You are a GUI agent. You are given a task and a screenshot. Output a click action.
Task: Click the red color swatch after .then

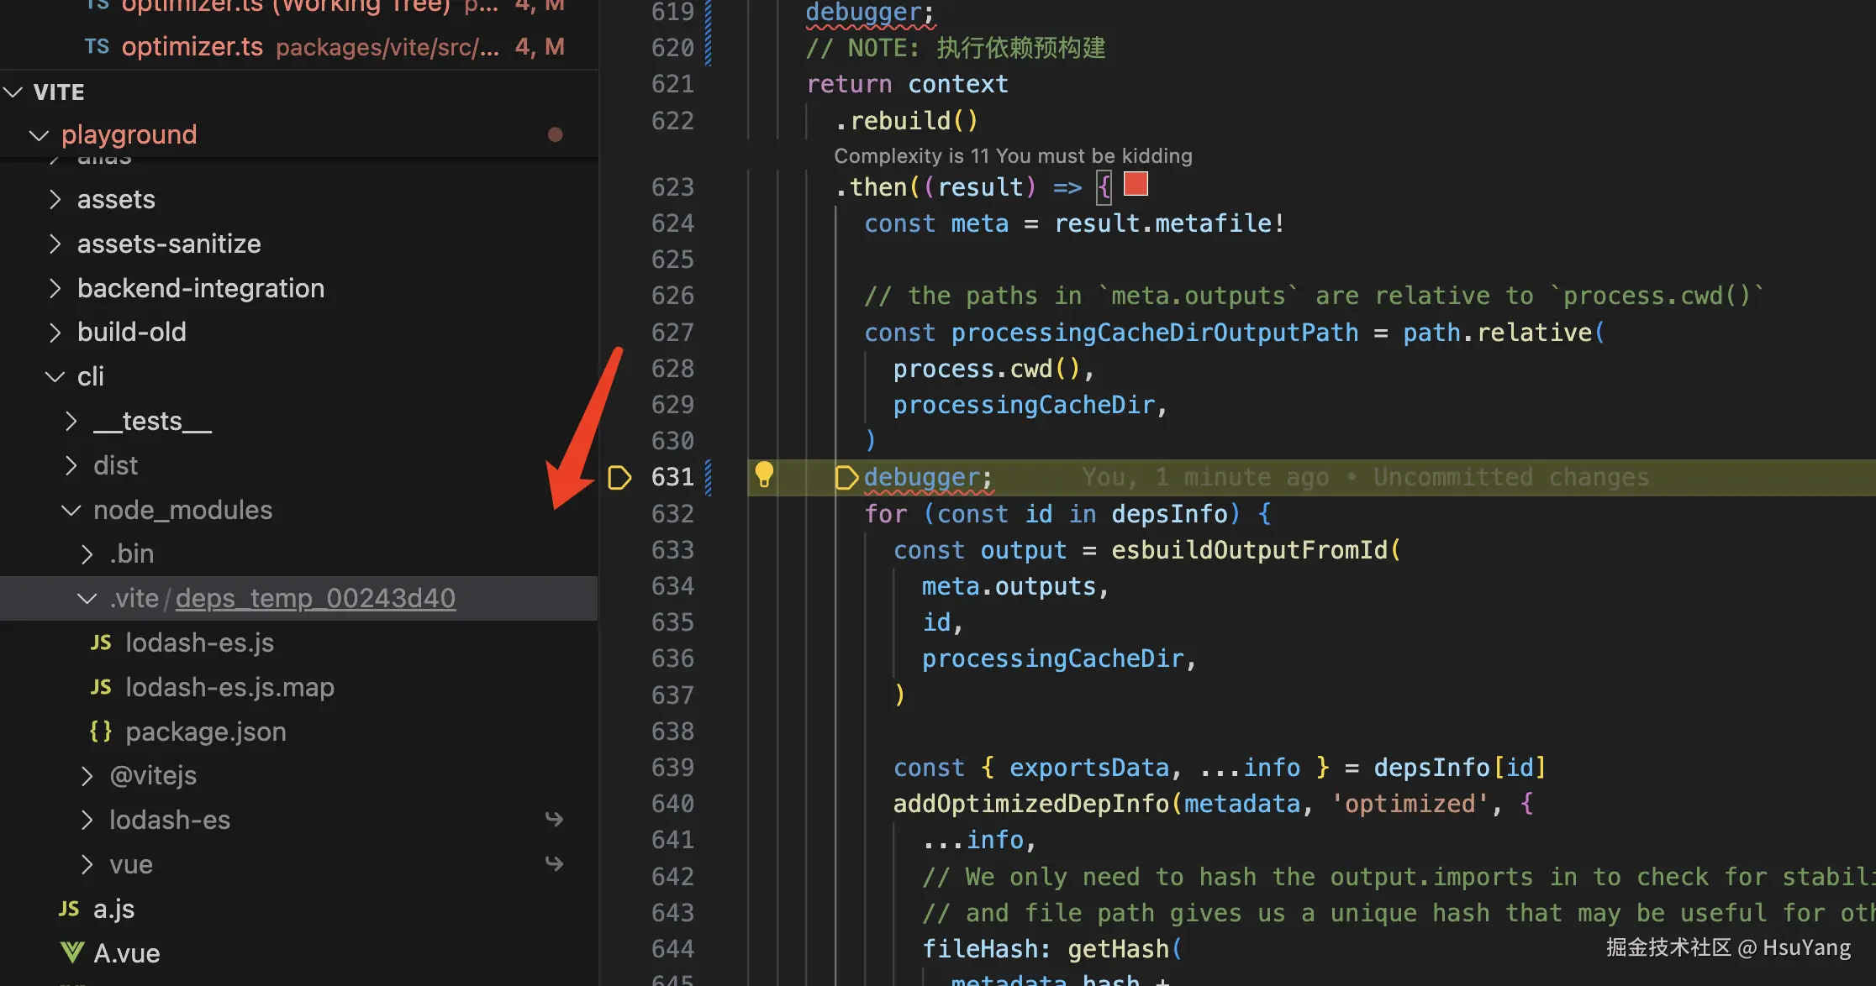[x=1136, y=184]
